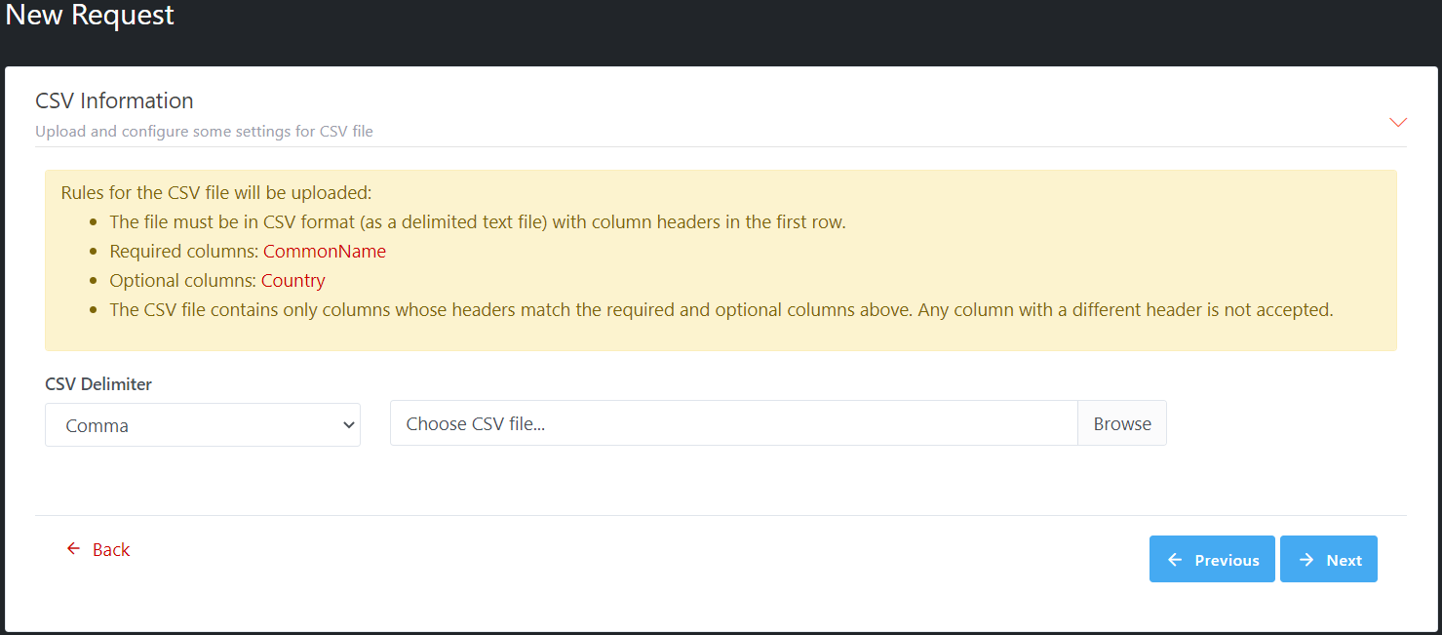
Task: Click the rule about CSV format with headers
Action: tap(477, 222)
